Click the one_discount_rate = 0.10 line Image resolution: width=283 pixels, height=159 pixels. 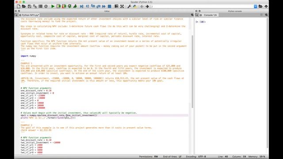click(x=36, y=91)
